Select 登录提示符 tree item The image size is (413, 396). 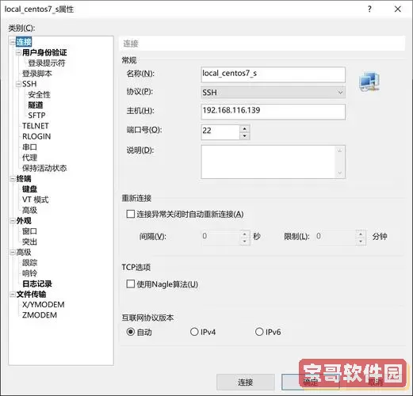tap(47, 63)
